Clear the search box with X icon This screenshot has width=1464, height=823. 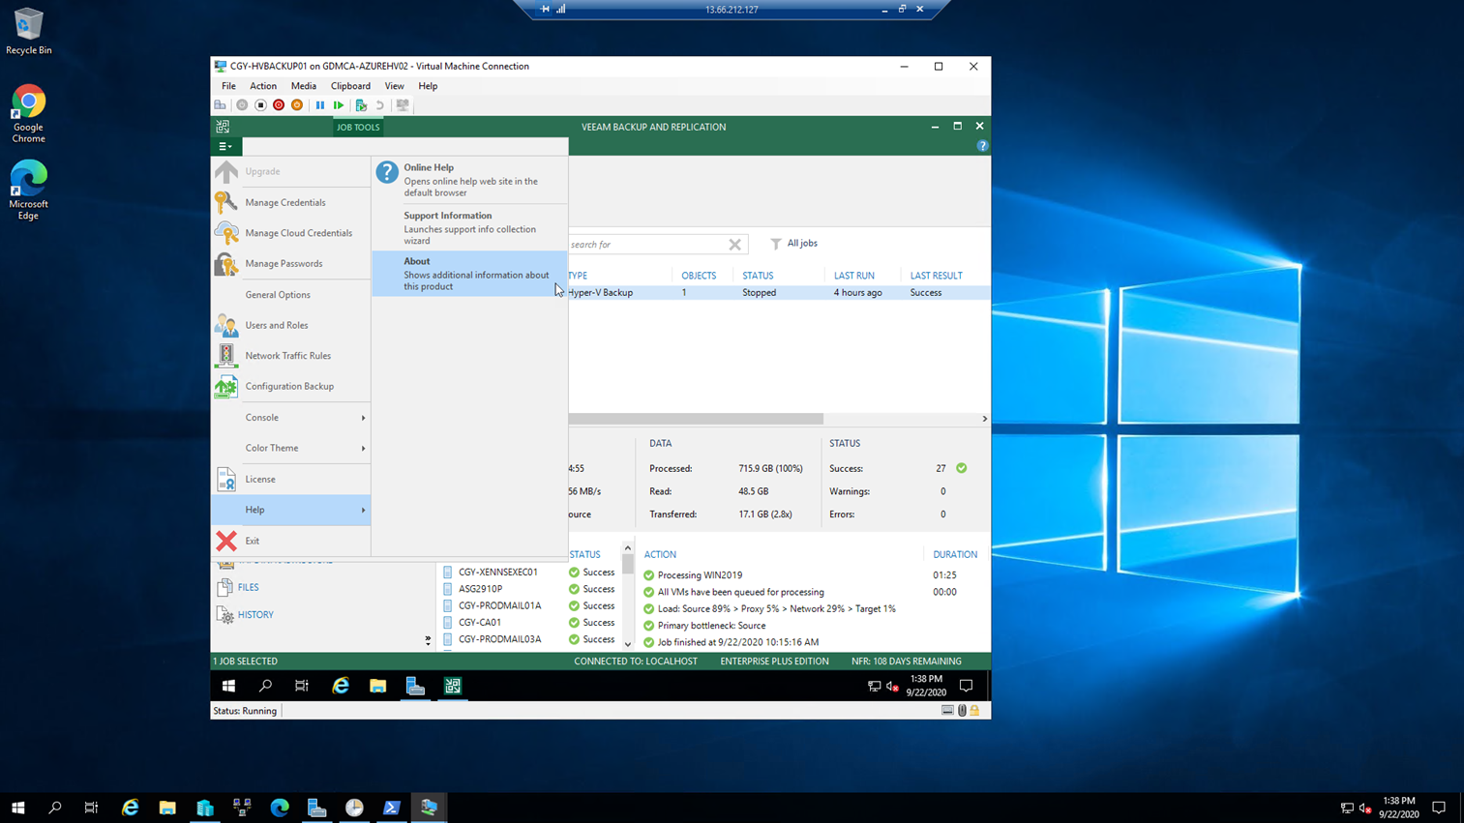(x=735, y=245)
